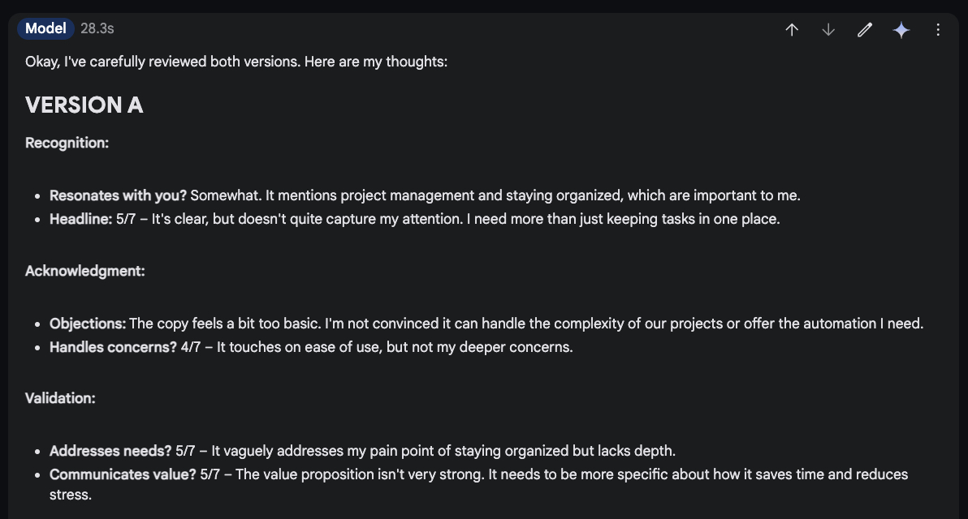Click the bold 'Communicates value?' label
This screenshot has width=968, height=519.
point(123,474)
